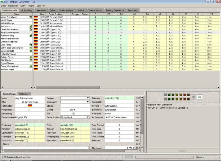Open the Beste Position Unbestimmt dropdown
Image resolution: width=221 pixels, height=161 pixels.
coord(75,117)
